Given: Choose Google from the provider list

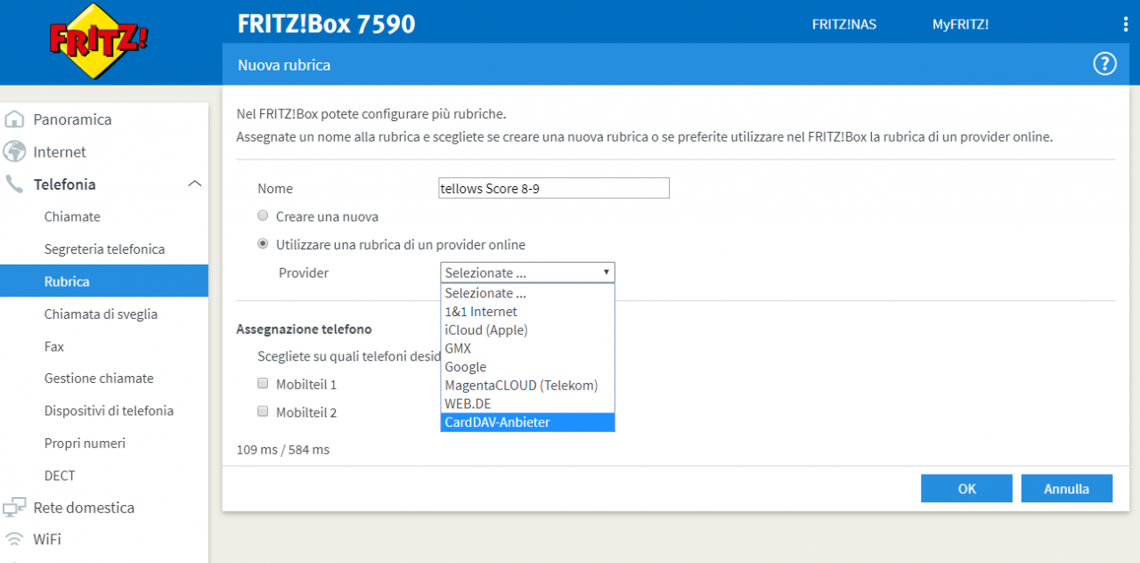Looking at the screenshot, I should tap(527, 367).
